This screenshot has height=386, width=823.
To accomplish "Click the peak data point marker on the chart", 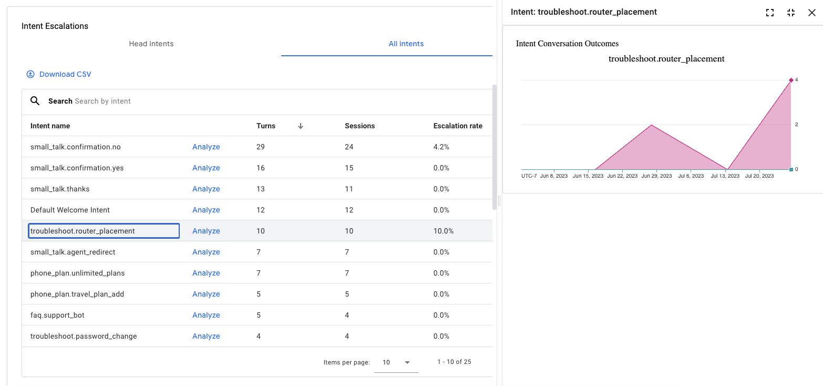I will pos(791,80).
